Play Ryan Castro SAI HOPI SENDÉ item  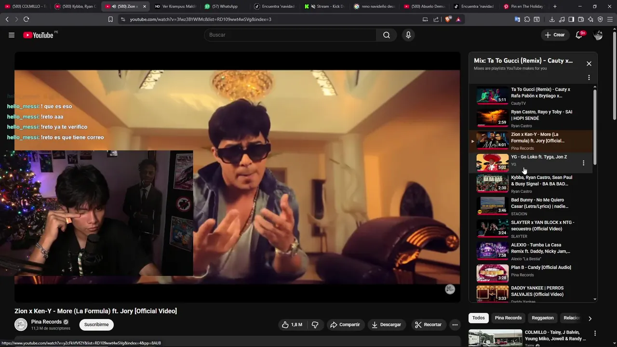point(530,119)
